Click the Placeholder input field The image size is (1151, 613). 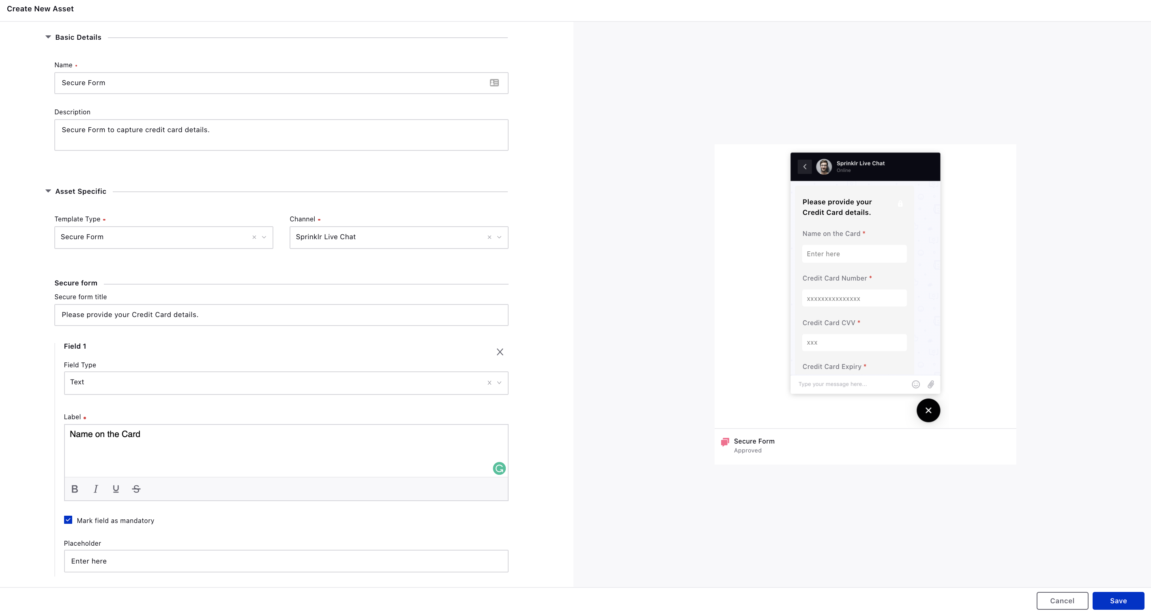pyautogui.click(x=286, y=561)
